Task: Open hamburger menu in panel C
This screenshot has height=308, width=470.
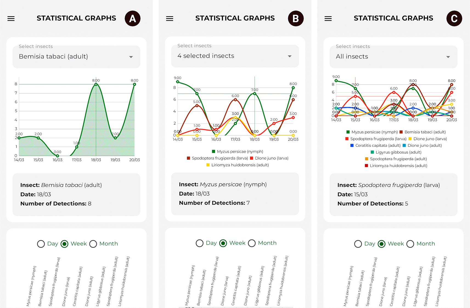Action: [x=328, y=19]
